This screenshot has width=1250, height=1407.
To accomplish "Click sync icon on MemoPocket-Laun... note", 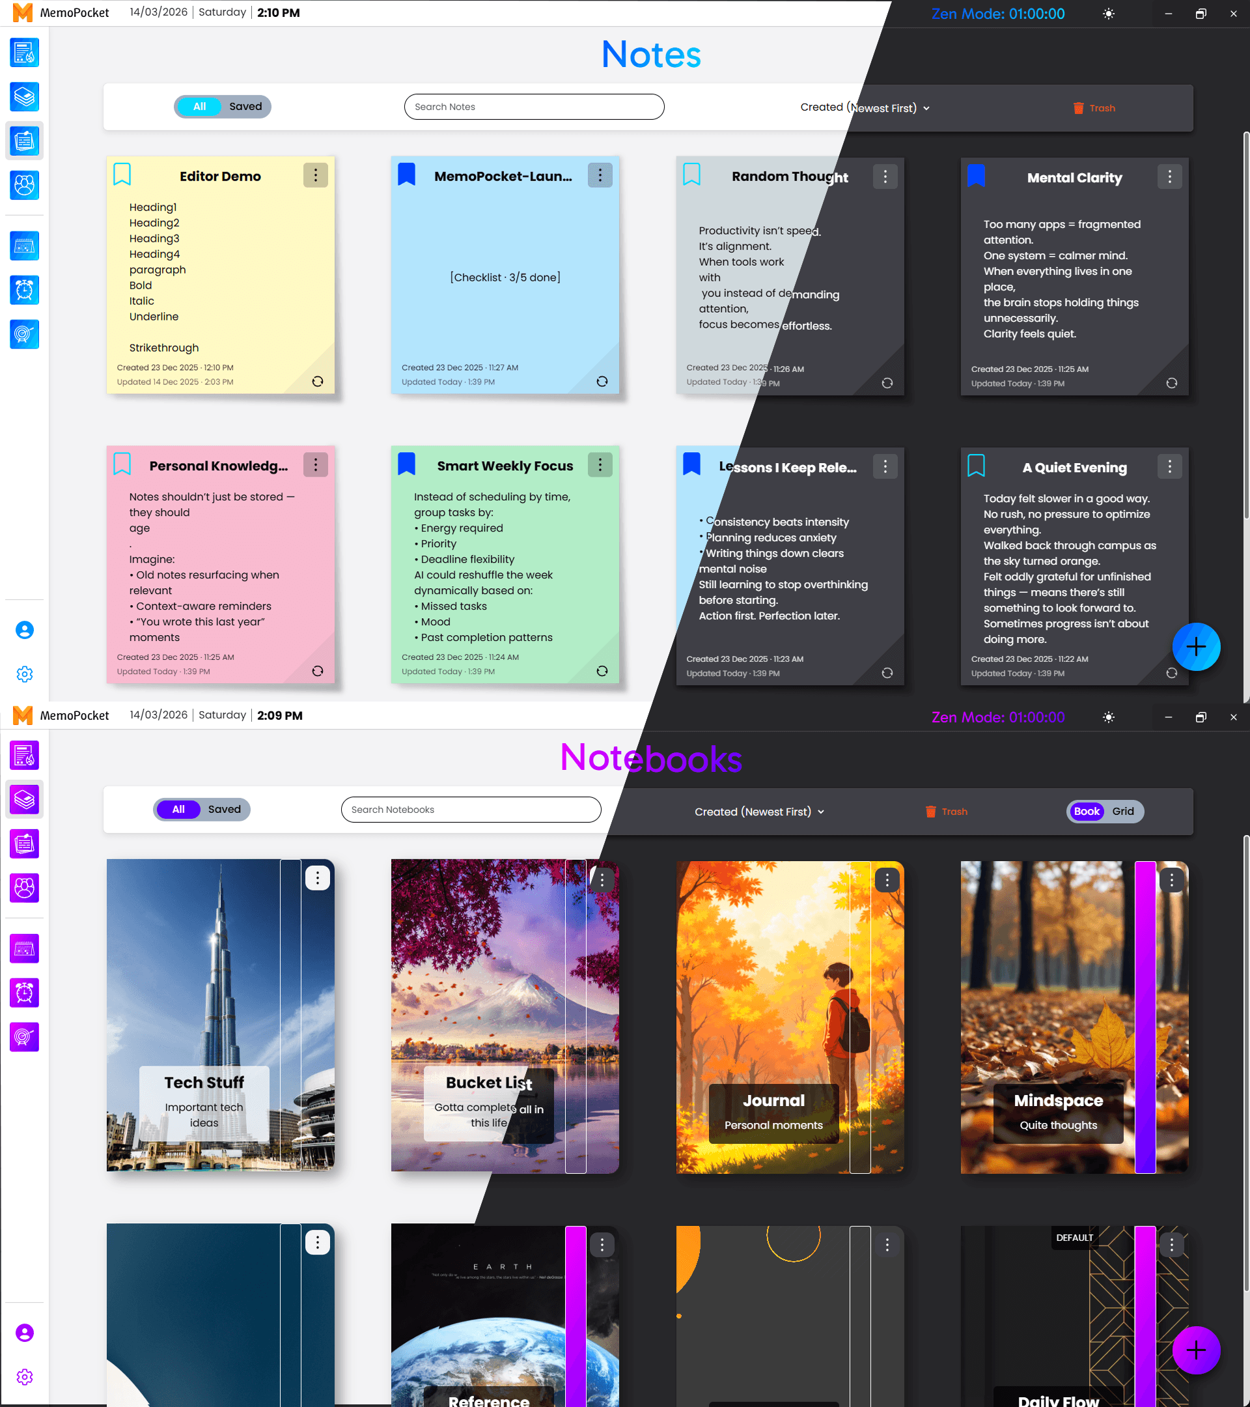I will [602, 381].
